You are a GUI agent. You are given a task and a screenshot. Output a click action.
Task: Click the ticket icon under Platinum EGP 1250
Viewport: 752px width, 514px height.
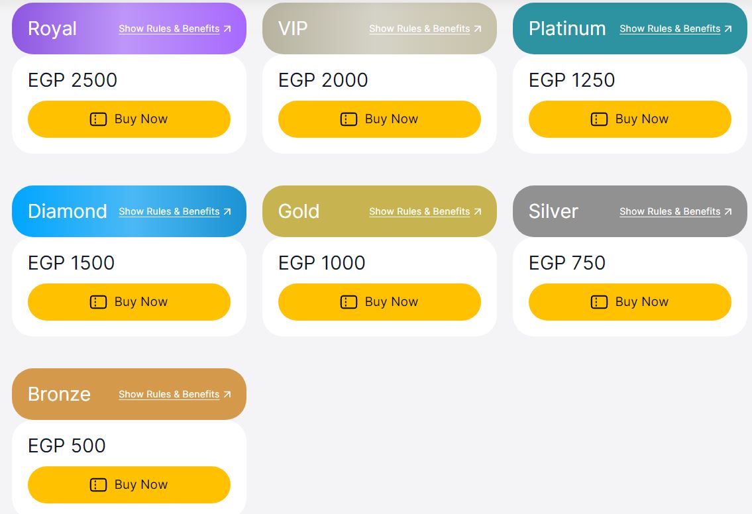(599, 119)
